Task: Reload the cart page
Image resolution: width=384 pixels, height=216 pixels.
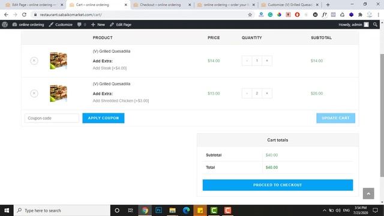Action: click(x=24, y=14)
